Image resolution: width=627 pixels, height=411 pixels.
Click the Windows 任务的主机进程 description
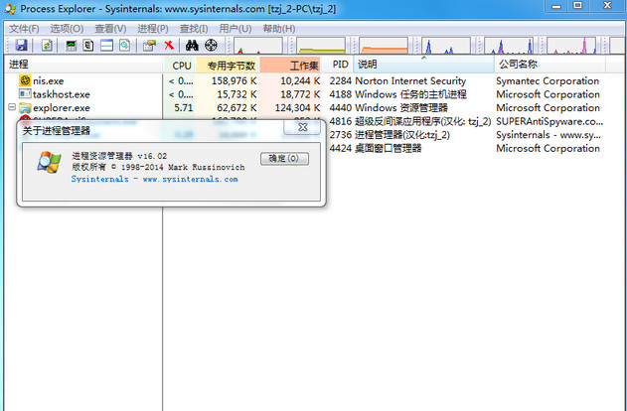pyautogui.click(x=410, y=94)
